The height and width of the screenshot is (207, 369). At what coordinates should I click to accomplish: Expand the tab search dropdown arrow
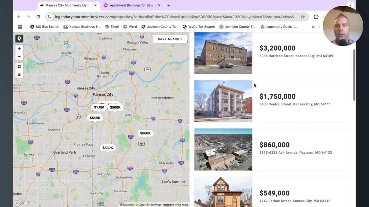[350, 5]
